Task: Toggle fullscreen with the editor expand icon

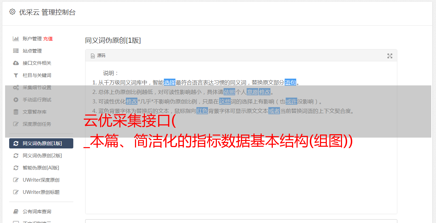Action: point(390,56)
